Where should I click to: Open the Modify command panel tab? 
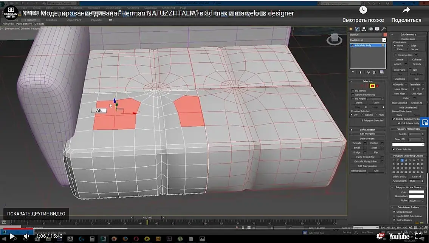coord(357,29)
